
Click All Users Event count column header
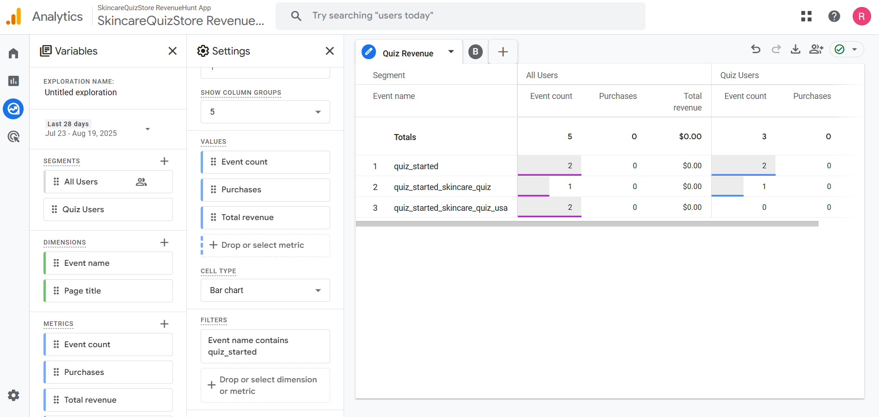[551, 96]
